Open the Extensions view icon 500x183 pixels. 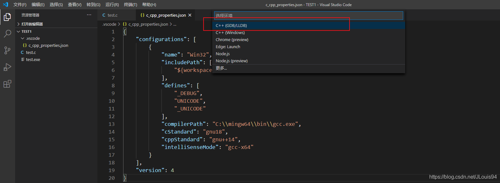click(7, 84)
